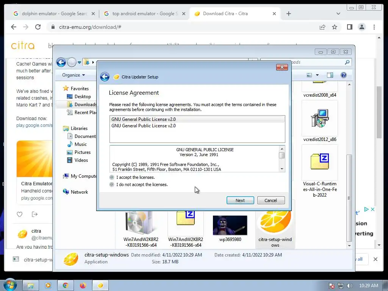Open Pictures library in Explorer sidebar
The image size is (388, 291).
coord(79,152)
